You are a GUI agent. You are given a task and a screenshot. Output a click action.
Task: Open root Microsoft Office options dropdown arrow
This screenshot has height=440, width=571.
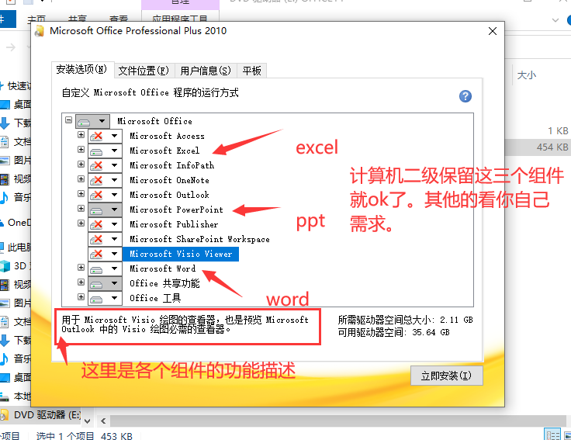tap(102, 121)
